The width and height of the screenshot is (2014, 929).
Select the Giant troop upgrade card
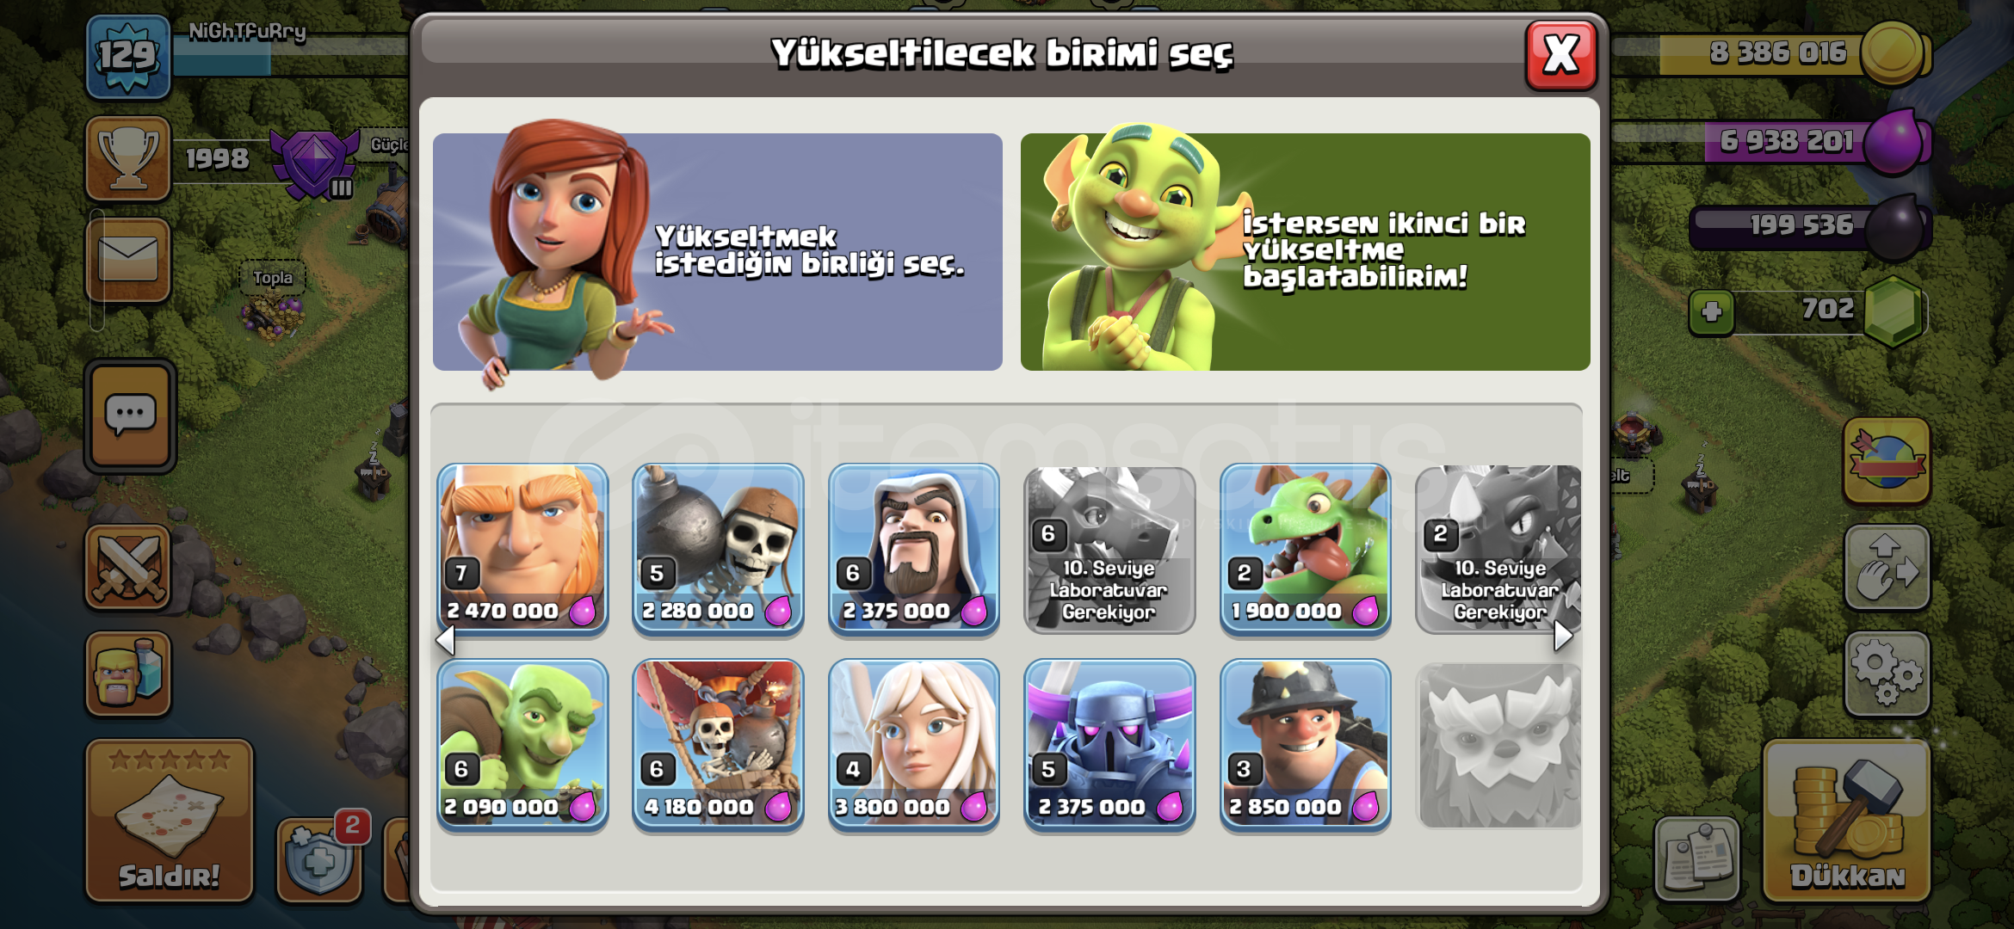click(522, 549)
